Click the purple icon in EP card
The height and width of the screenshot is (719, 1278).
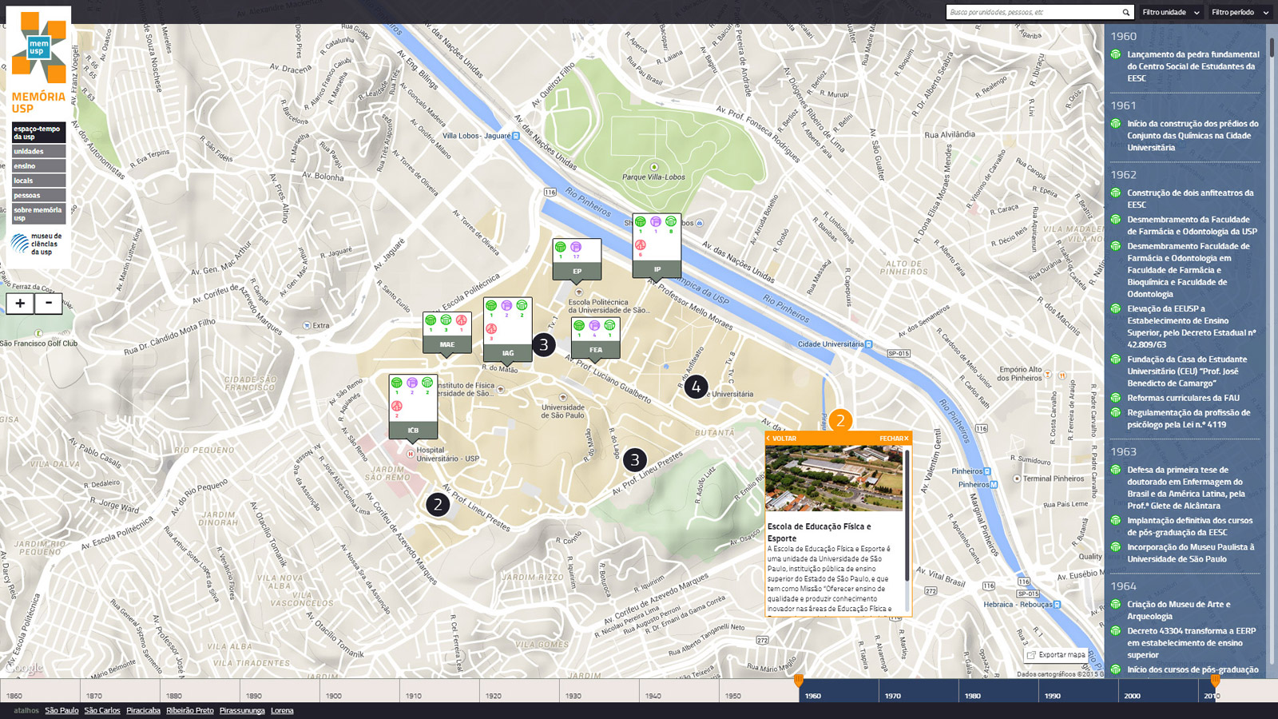coord(576,247)
